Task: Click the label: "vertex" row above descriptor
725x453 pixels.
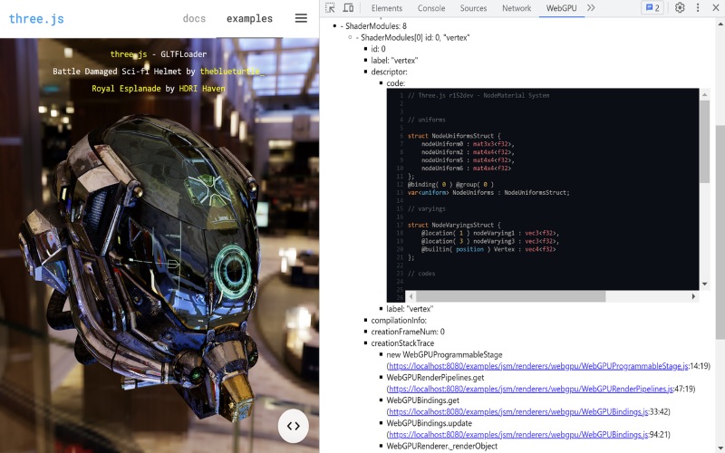Action: [x=394, y=60]
